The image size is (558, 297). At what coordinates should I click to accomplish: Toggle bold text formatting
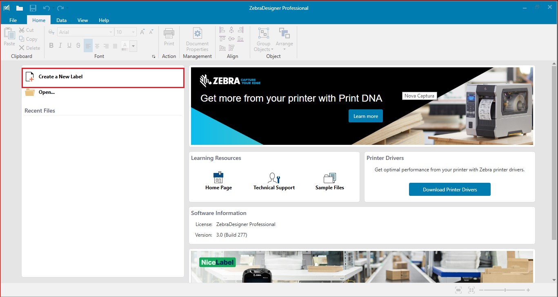pos(51,45)
